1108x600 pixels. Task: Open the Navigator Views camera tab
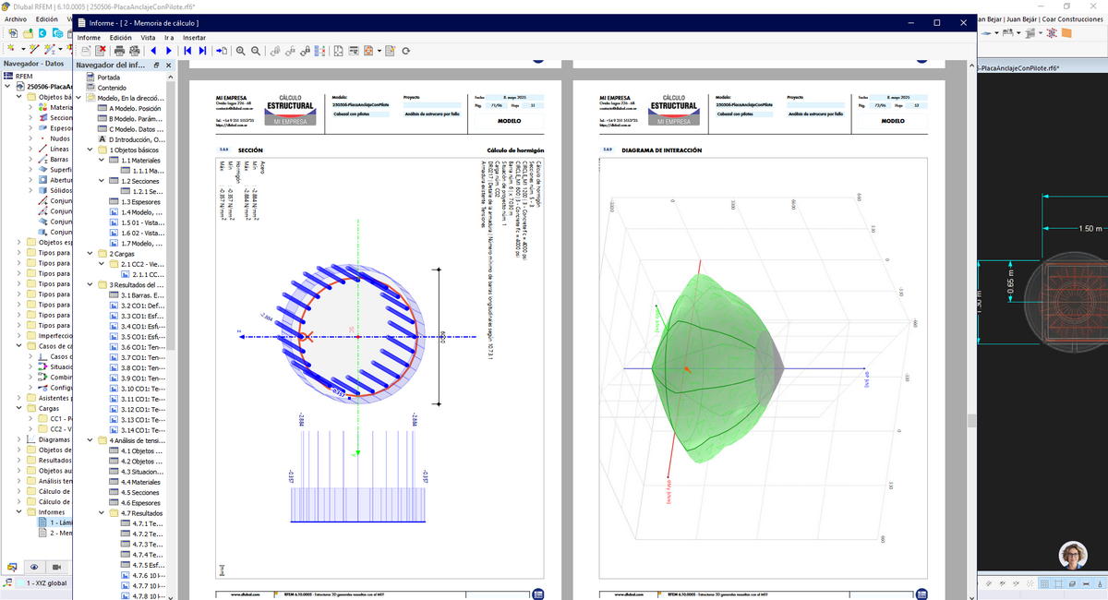(x=57, y=567)
